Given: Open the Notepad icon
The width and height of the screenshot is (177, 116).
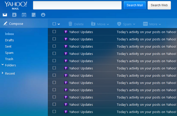Looking at the screenshot, I should [x=33, y=15].
